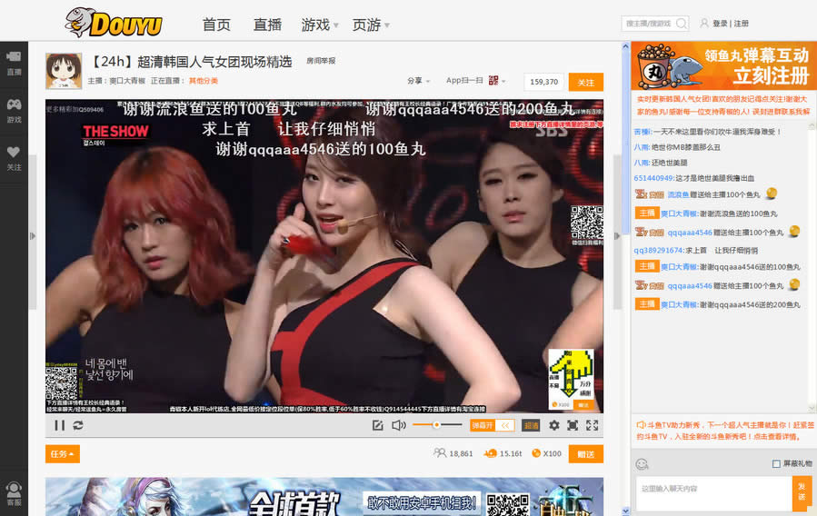The height and width of the screenshot is (516, 817).
Task: Click the web-fullscreen icon beside the gear
Action: [x=573, y=425]
